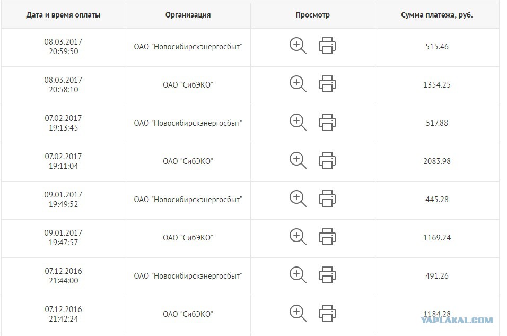Print the 1169.24 СибЭКО receipt
Image resolution: width=507 pixels, height=336 pixels.
coord(327,237)
